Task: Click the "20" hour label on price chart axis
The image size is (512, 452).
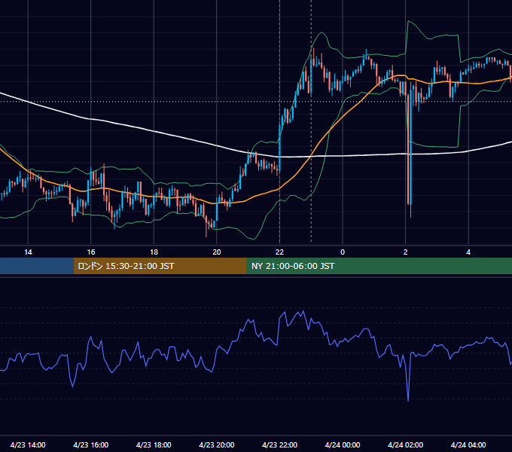Action: [x=217, y=252]
